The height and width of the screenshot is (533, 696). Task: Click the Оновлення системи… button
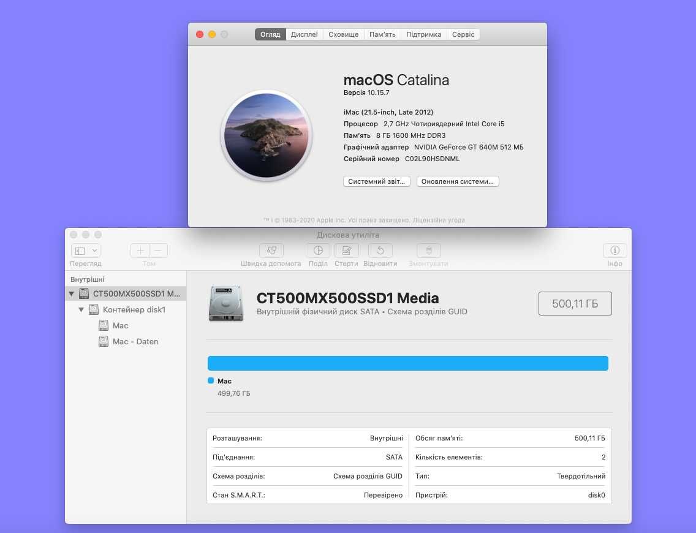pyautogui.click(x=458, y=181)
